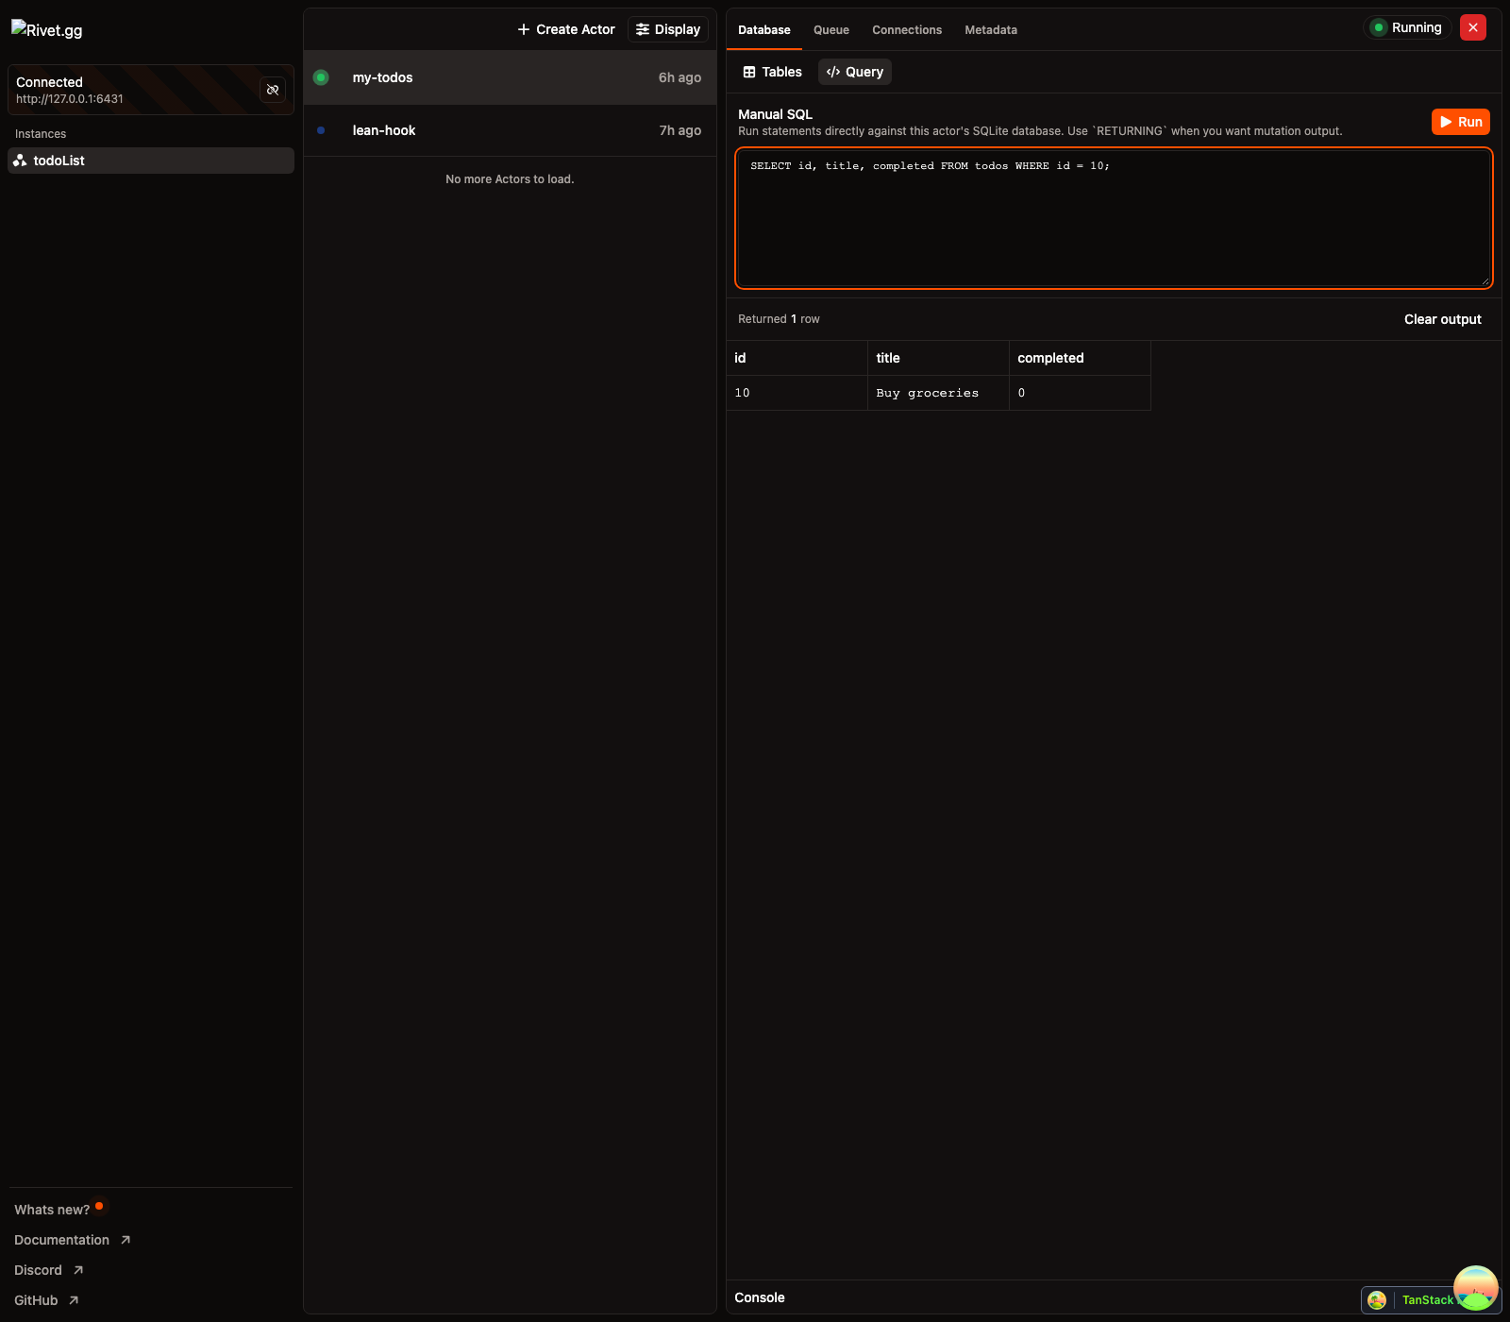Click Clear output
The width and height of the screenshot is (1510, 1322).
click(x=1442, y=319)
